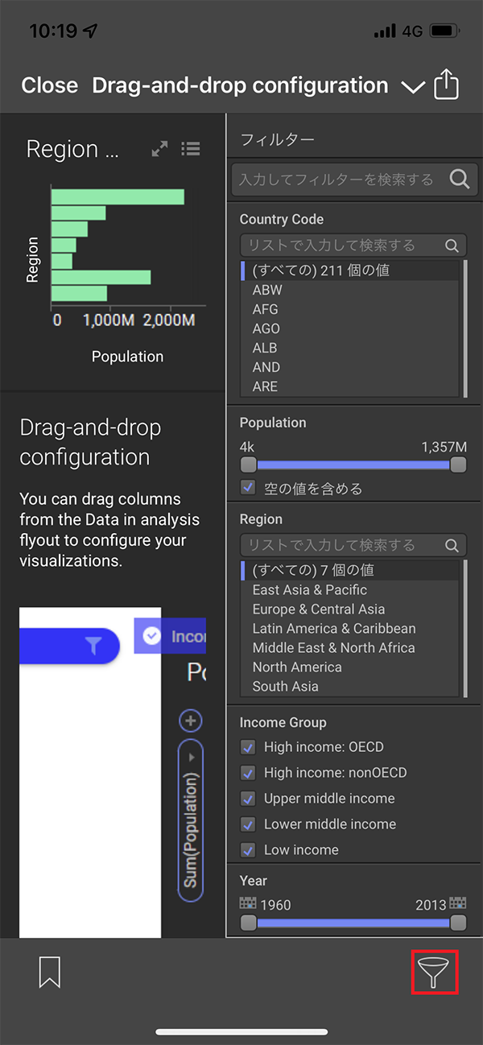Expand the Region chart to full screen

click(159, 149)
